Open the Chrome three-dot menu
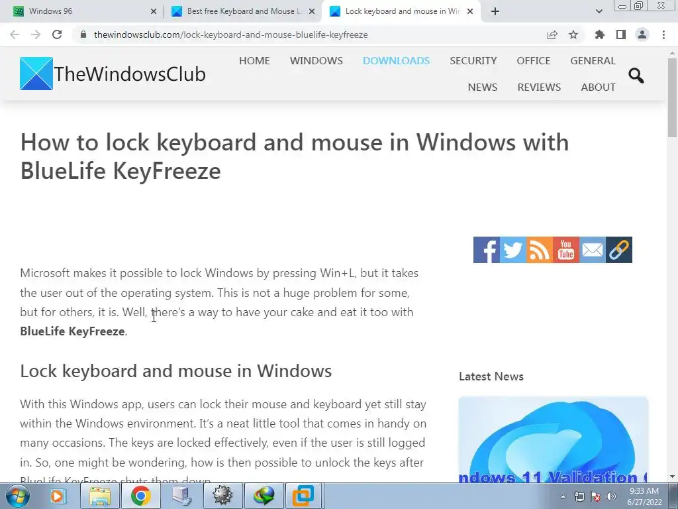 (x=663, y=34)
